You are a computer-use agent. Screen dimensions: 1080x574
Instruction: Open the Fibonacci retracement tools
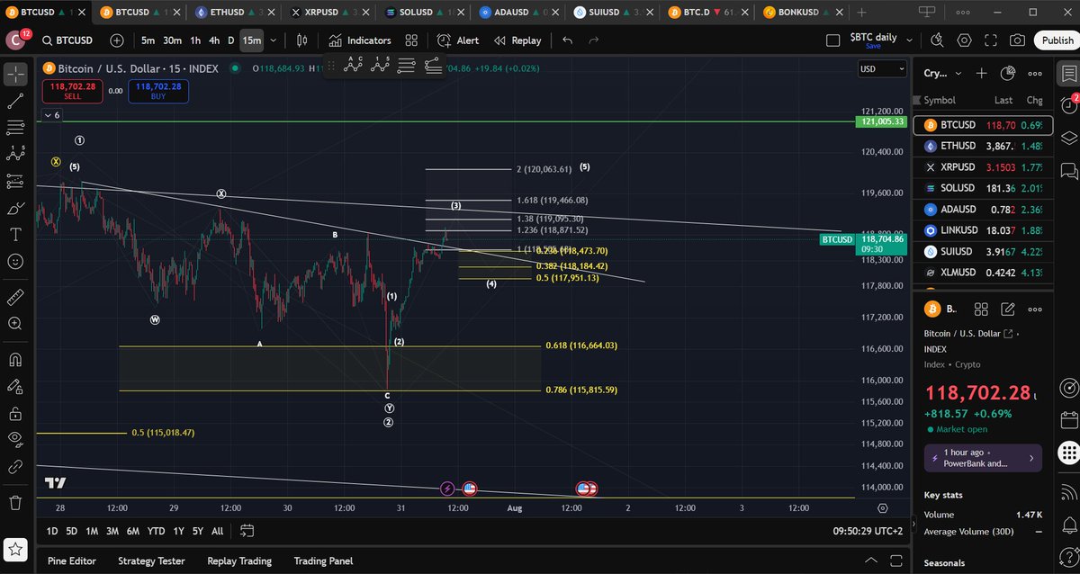(15, 128)
